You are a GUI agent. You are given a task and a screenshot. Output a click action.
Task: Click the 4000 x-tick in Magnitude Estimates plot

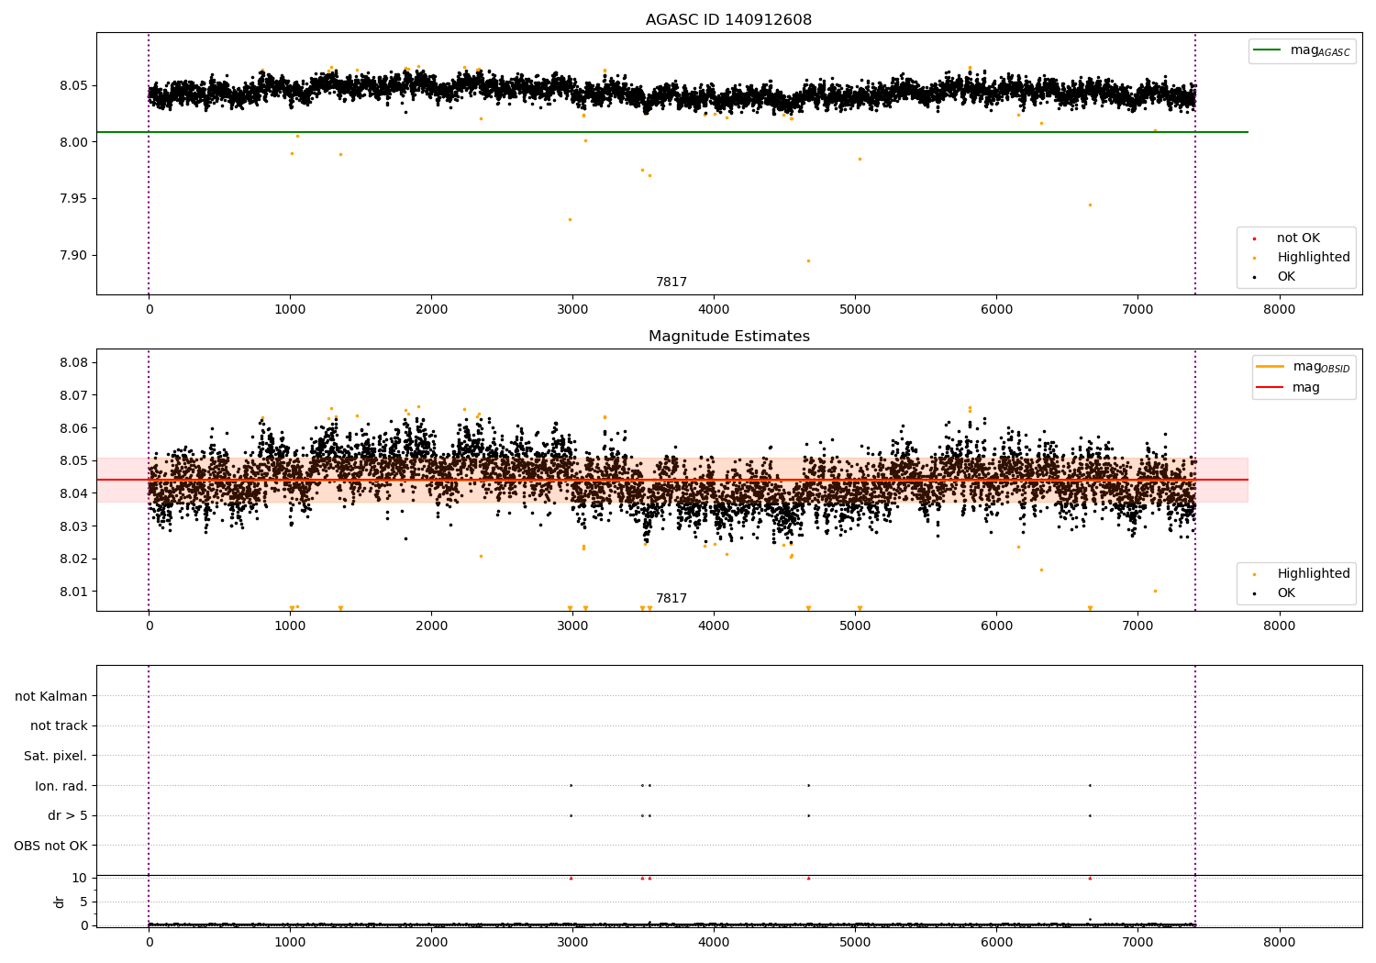coord(714,626)
